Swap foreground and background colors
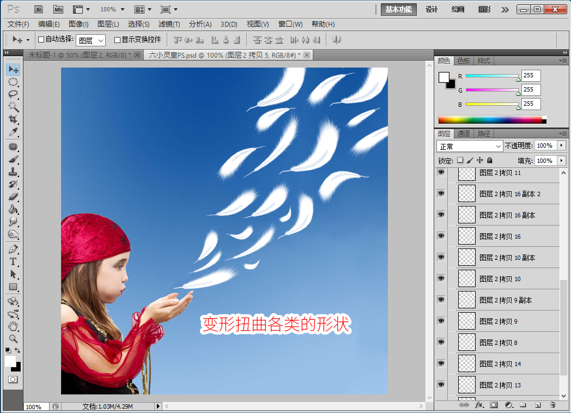571x413 pixels. pyautogui.click(x=17, y=350)
